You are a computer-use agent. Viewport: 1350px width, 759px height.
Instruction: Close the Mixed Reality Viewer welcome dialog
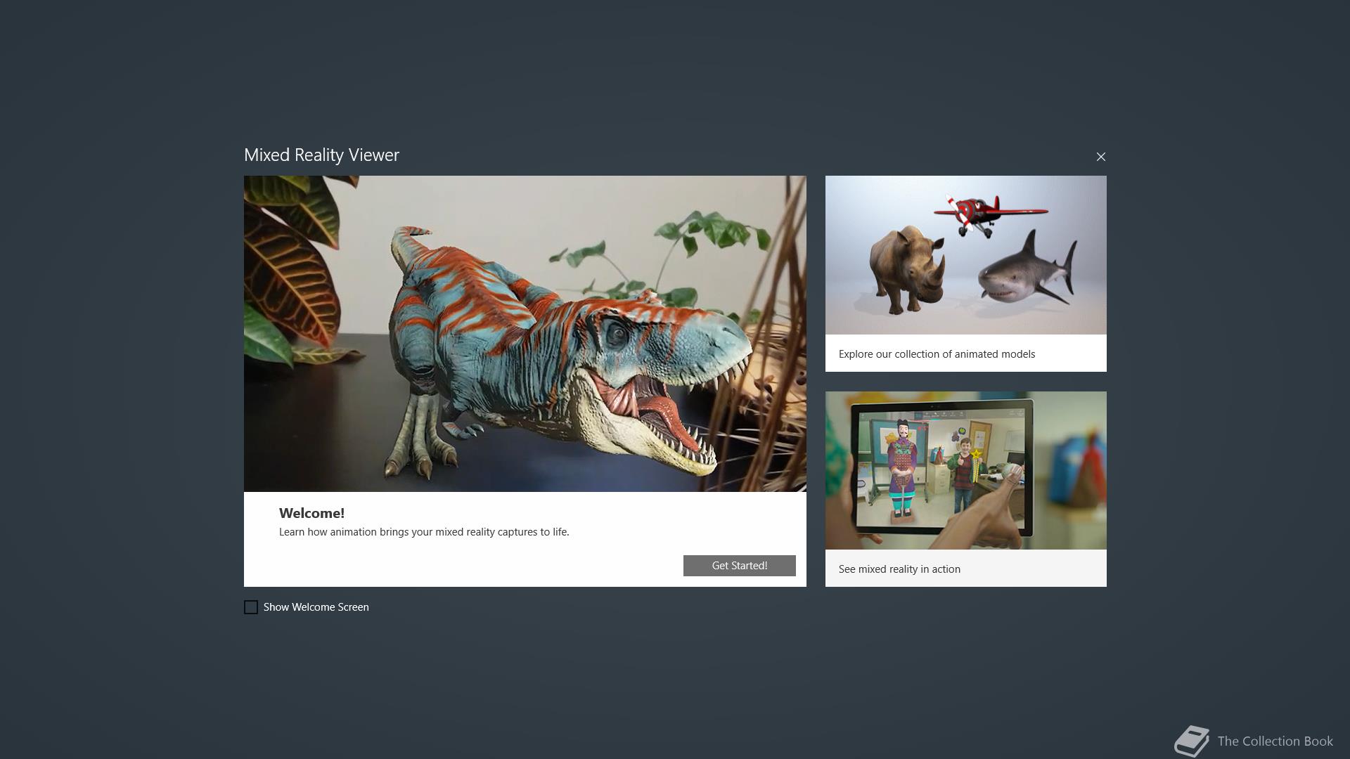1100,157
